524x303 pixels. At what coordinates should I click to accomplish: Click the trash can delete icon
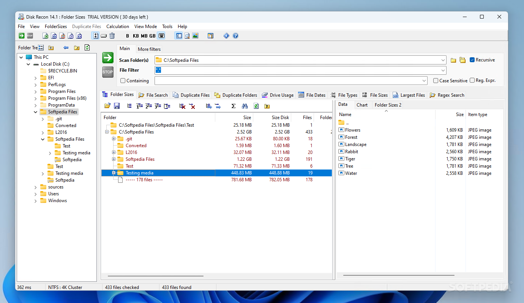112,36
